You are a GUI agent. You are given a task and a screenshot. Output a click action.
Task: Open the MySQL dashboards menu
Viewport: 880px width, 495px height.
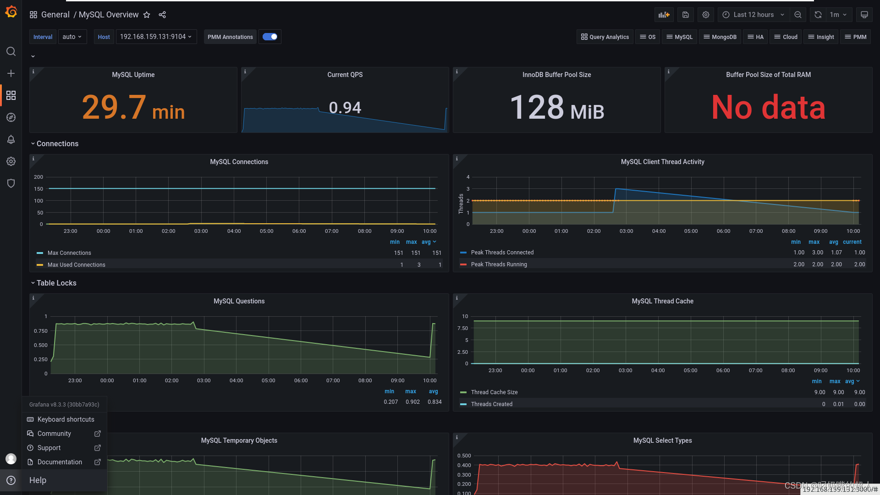(679, 37)
